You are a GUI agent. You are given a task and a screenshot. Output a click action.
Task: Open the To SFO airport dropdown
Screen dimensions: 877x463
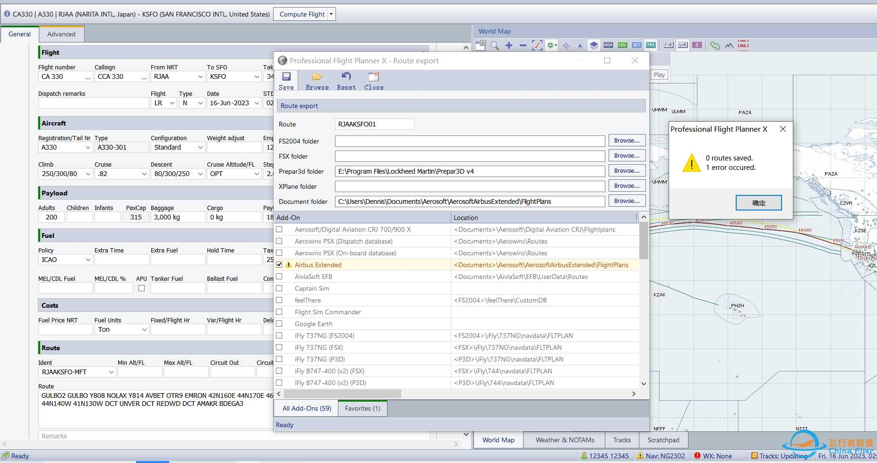pyautogui.click(x=257, y=76)
